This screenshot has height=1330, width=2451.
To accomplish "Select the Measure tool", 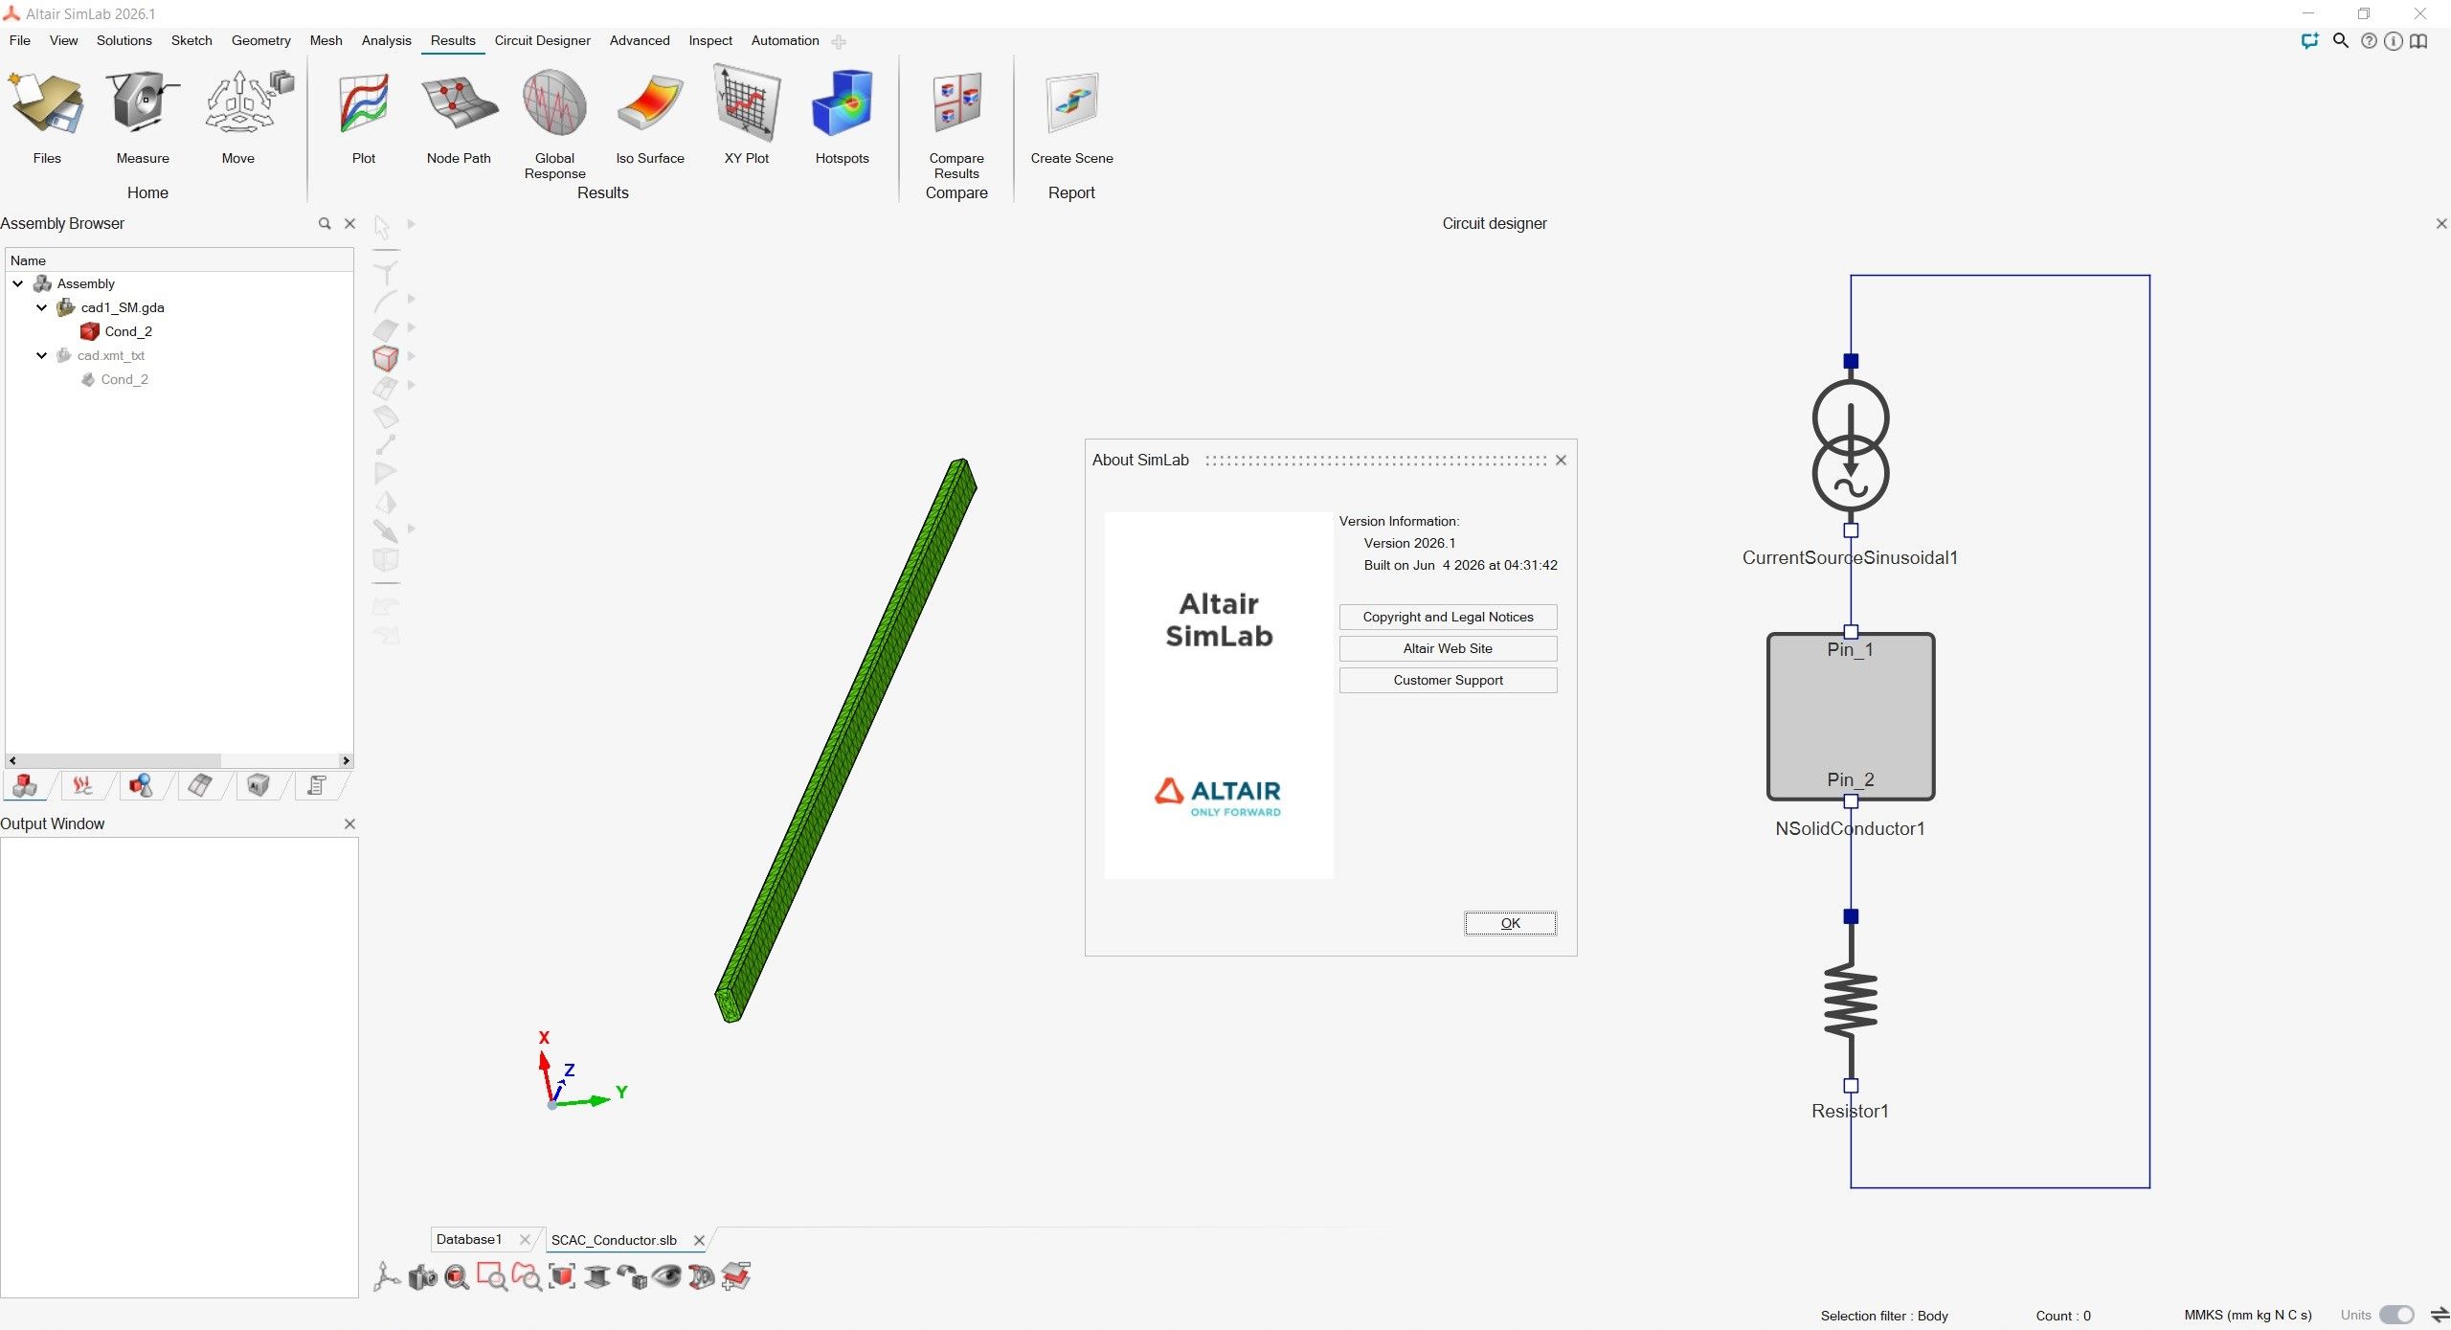I will 143,117.
